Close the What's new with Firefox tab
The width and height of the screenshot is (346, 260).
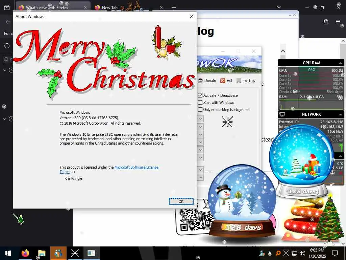(x=85, y=7)
